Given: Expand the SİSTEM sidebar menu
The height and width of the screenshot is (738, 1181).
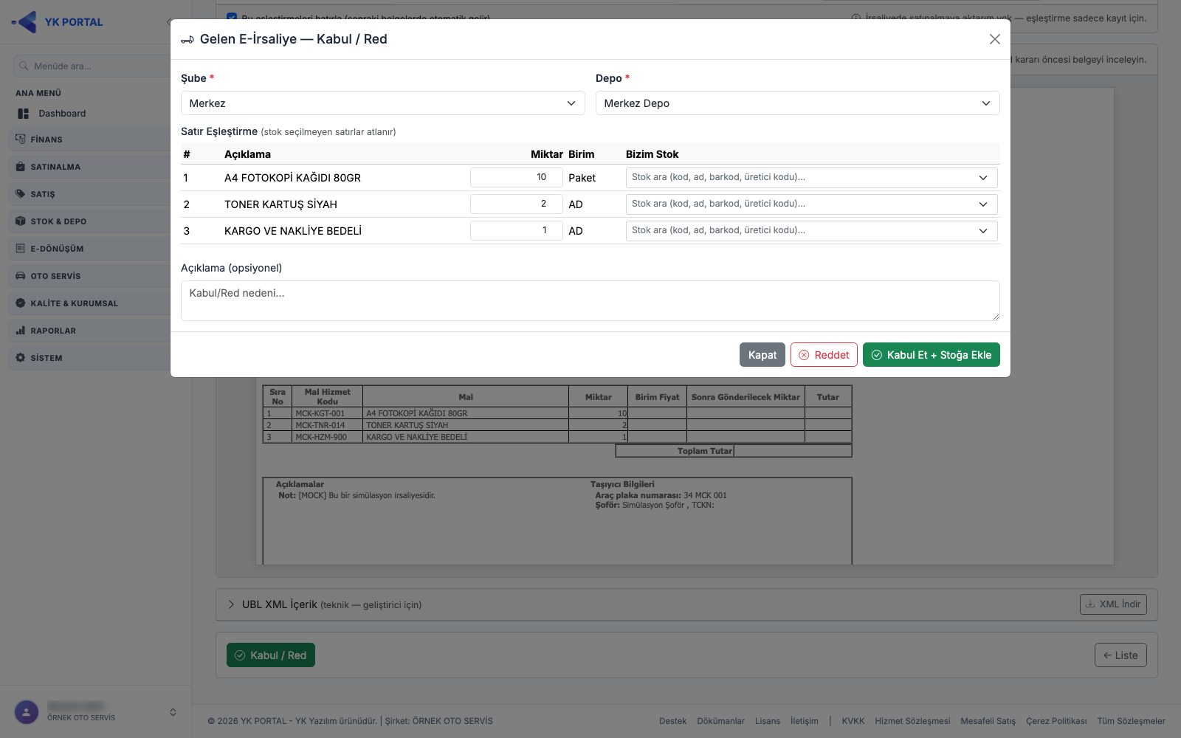Looking at the screenshot, I should [89, 358].
